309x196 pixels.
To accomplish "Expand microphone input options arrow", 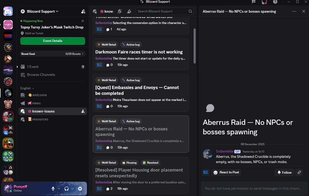I will tap(59, 189).
